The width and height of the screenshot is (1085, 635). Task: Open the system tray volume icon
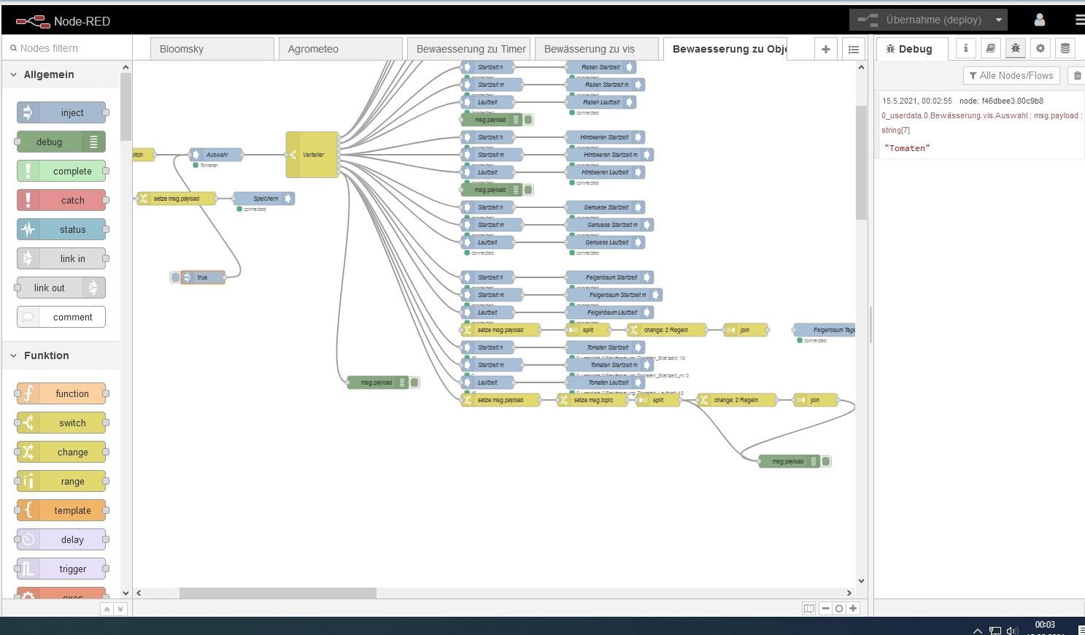[x=1011, y=630]
